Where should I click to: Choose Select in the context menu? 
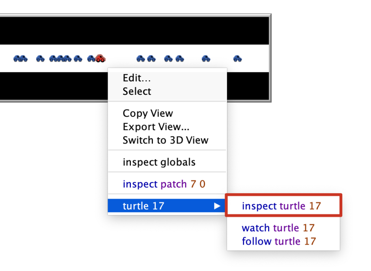pyautogui.click(x=137, y=91)
